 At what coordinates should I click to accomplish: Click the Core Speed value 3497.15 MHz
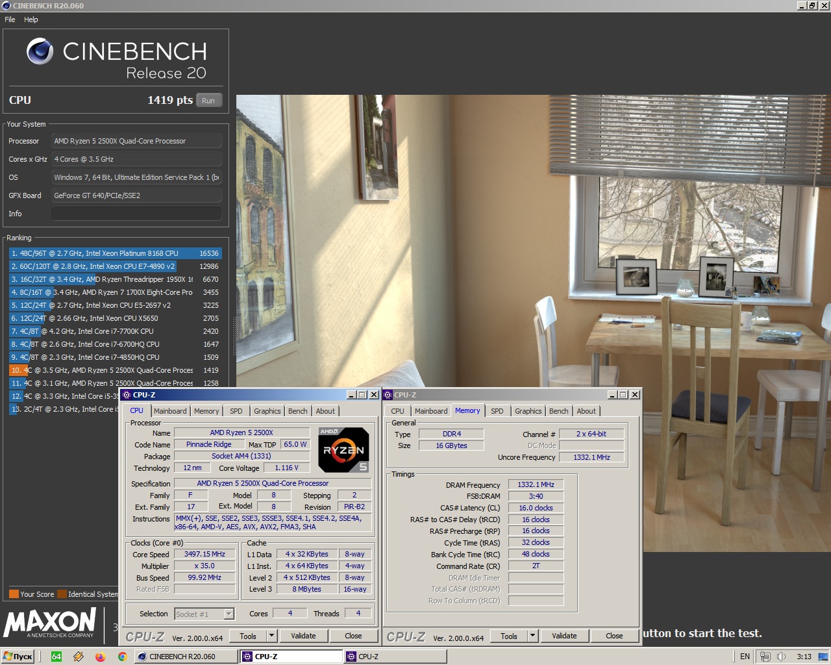point(205,555)
